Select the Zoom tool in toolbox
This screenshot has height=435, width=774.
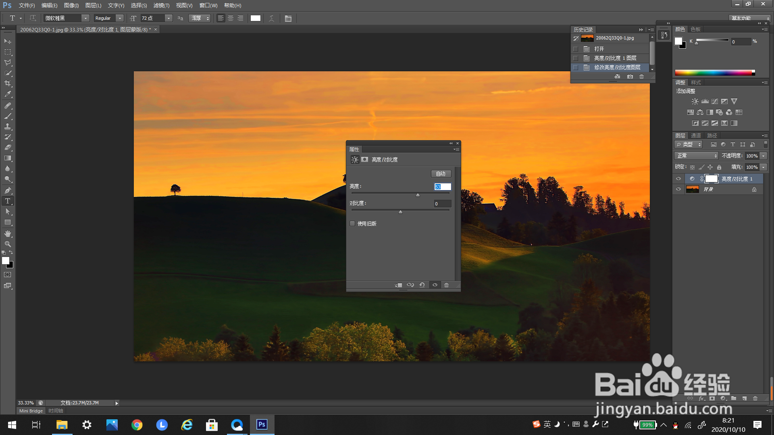coord(8,244)
